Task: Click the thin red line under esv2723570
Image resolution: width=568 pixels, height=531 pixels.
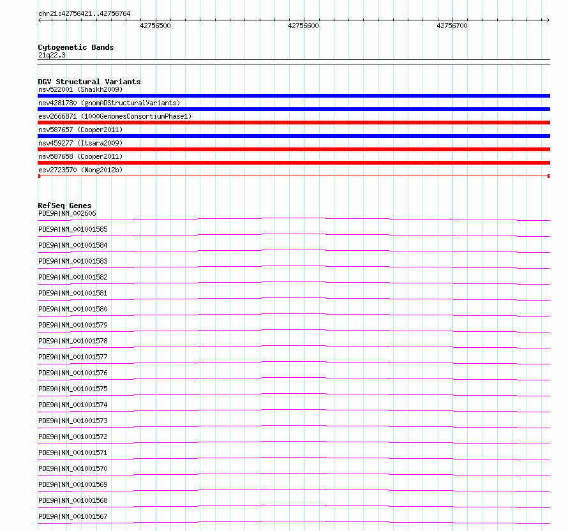Action: (294, 176)
